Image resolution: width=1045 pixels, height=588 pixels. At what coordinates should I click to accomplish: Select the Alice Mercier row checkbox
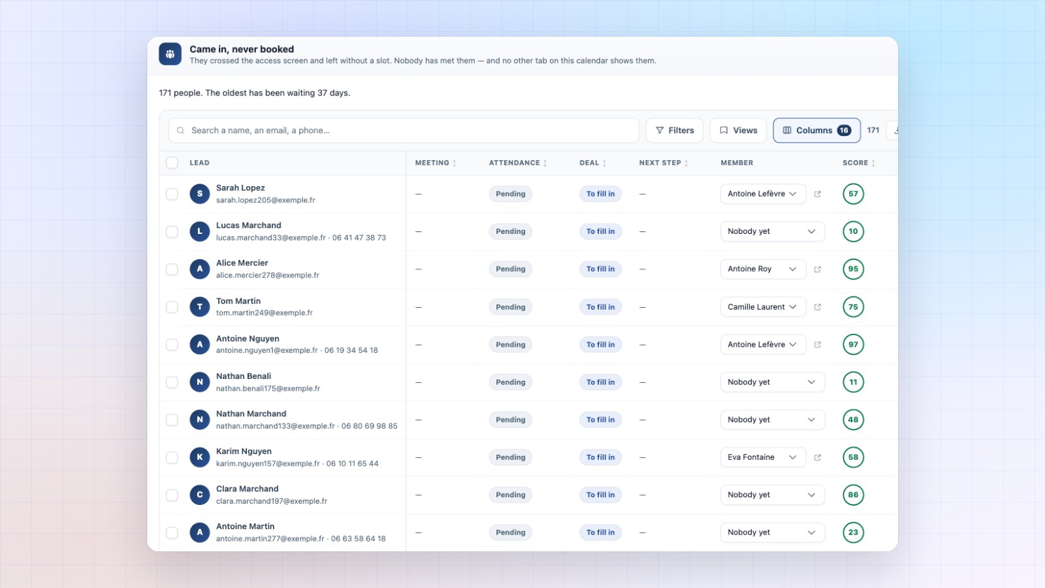coord(172,269)
